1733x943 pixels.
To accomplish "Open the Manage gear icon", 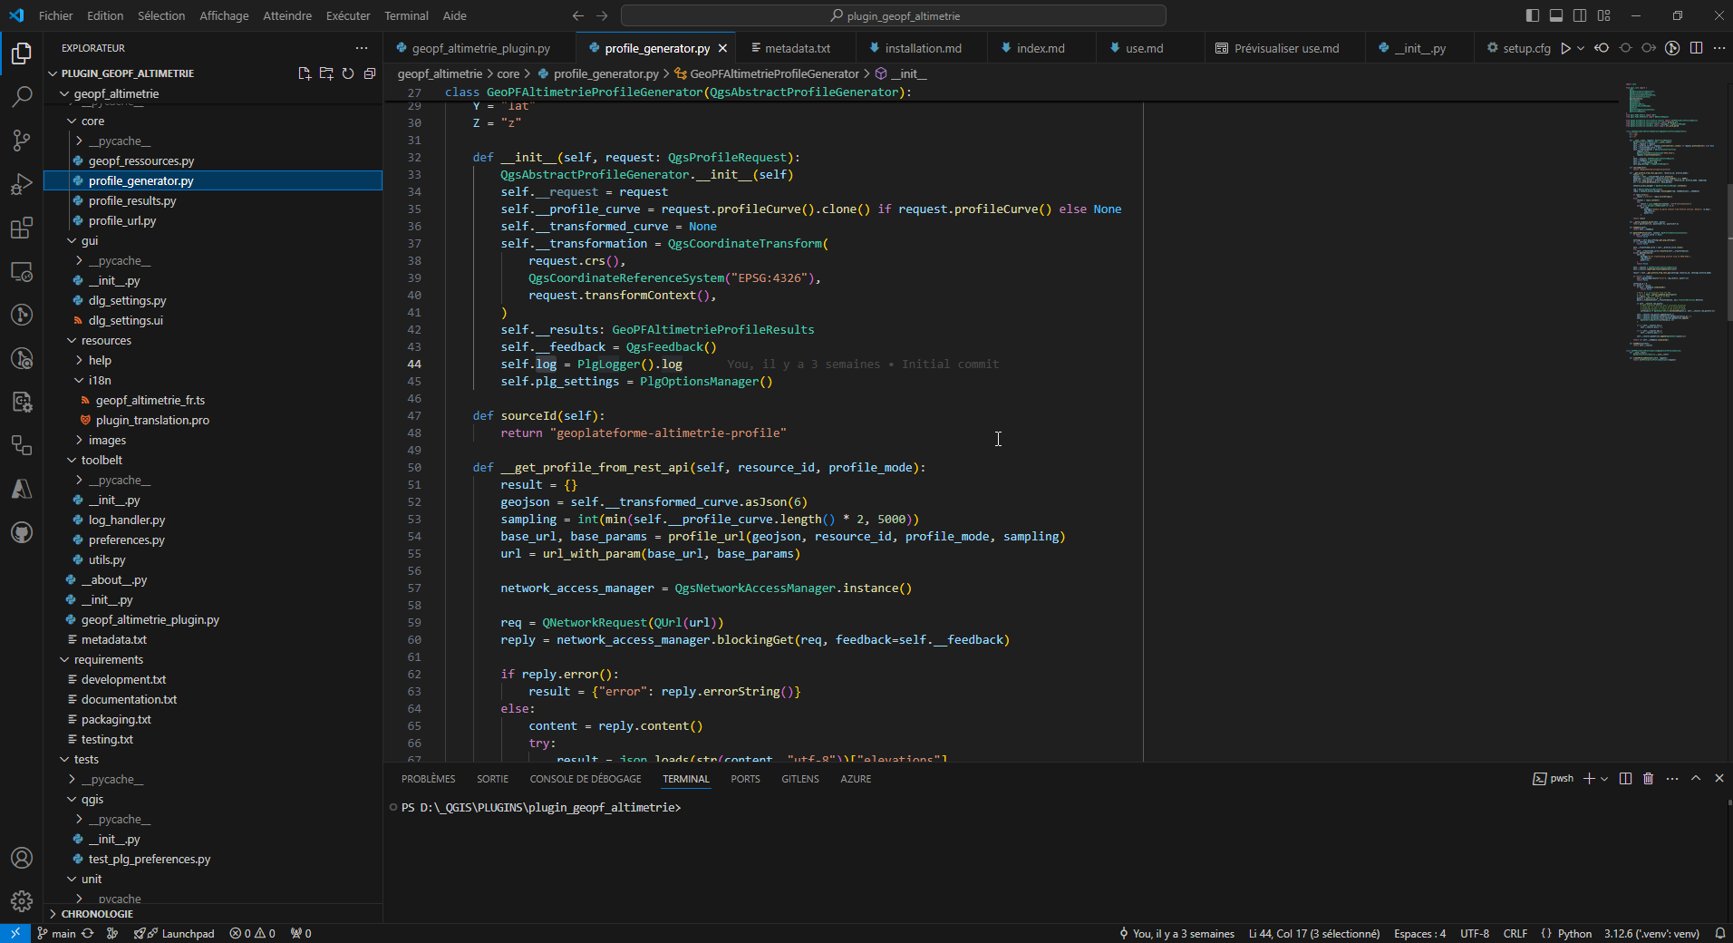I will pyautogui.click(x=22, y=901).
